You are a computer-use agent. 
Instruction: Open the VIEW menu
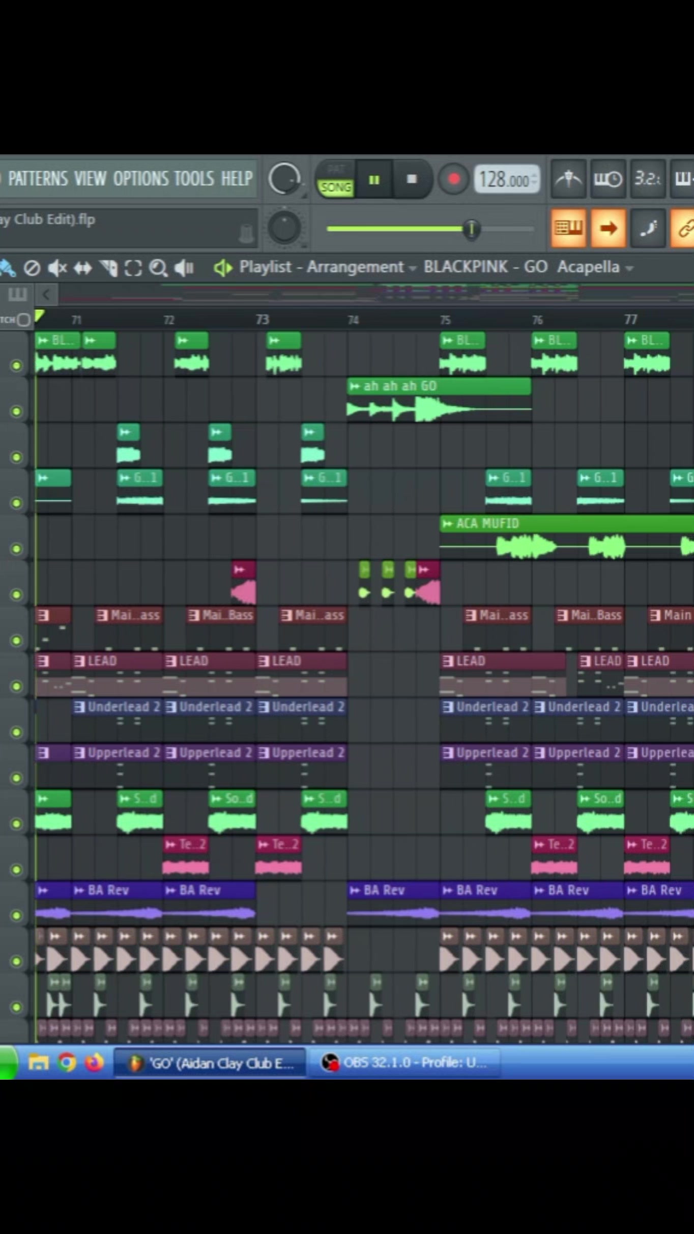coord(91,179)
